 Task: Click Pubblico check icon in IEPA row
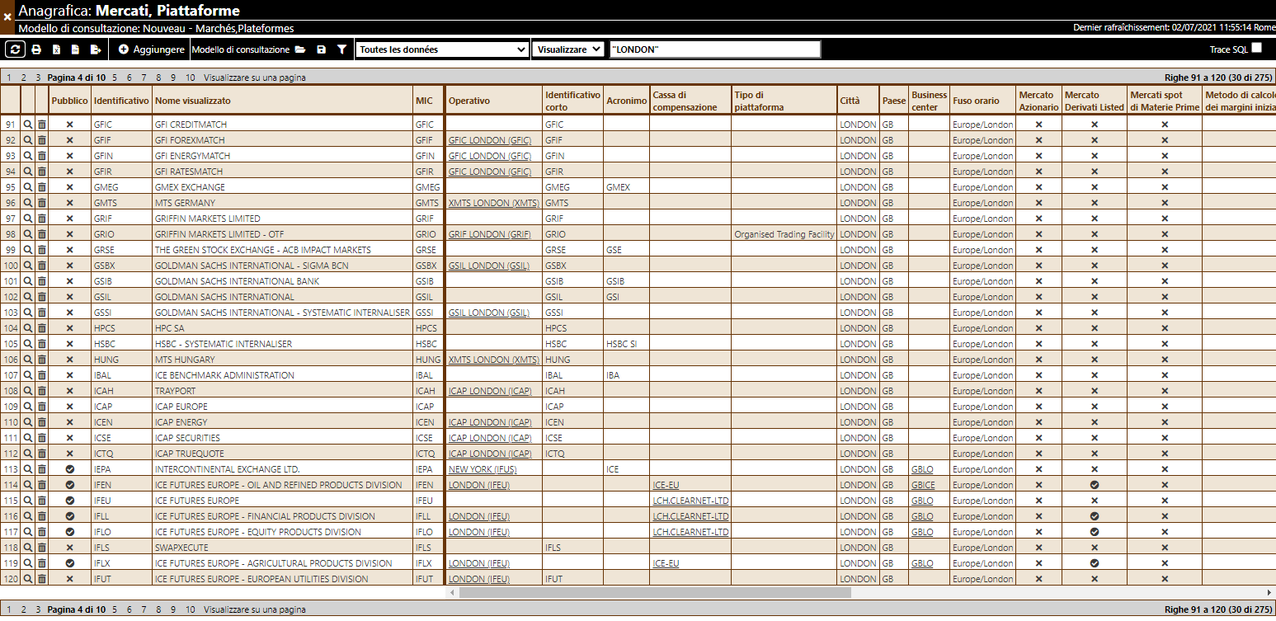70,469
